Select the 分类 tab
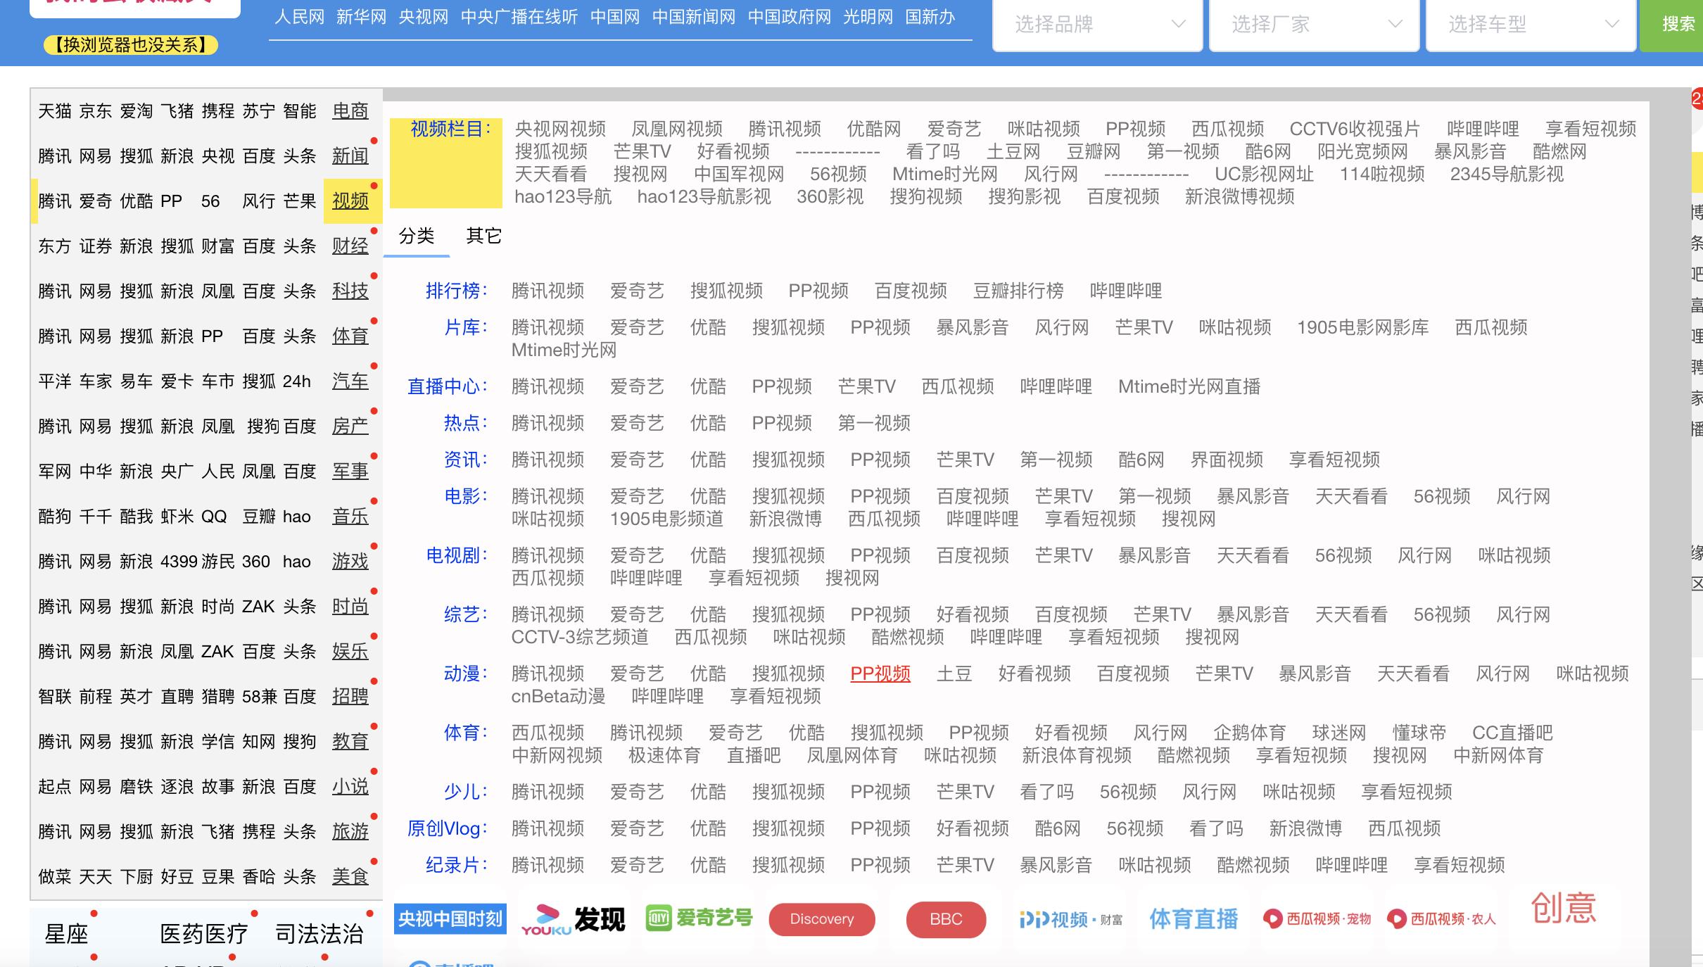 coord(417,236)
